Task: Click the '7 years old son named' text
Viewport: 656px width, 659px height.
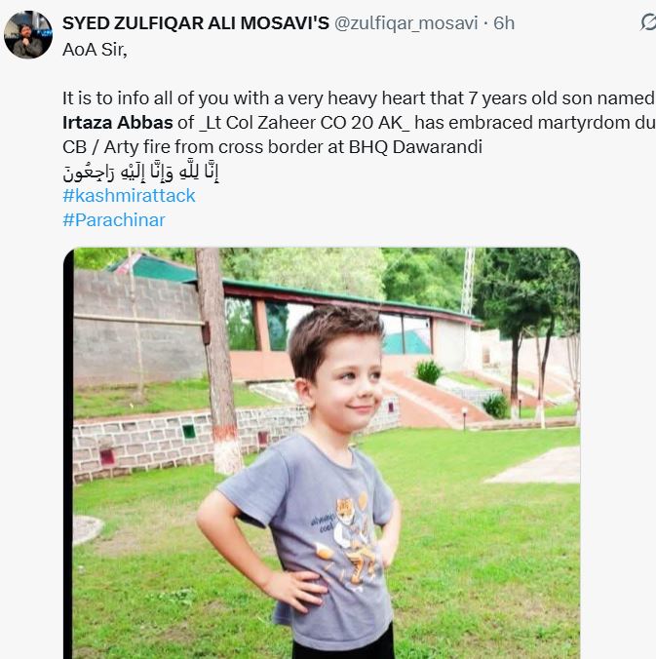Action: (561, 98)
